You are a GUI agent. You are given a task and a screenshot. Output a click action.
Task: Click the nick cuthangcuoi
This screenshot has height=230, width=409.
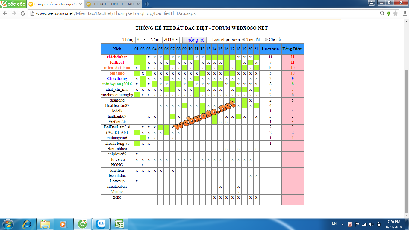(117, 138)
